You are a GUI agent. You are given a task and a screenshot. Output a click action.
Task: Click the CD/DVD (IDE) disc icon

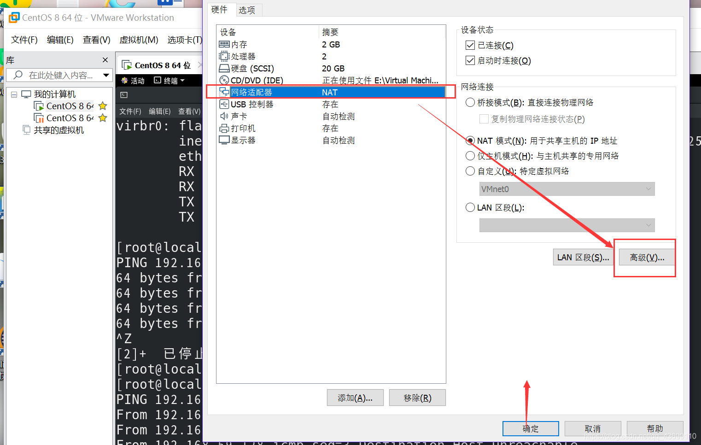[224, 80]
